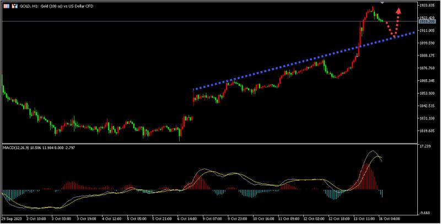
Task: Click the 1853.930 price scale label
Action: (428, 93)
